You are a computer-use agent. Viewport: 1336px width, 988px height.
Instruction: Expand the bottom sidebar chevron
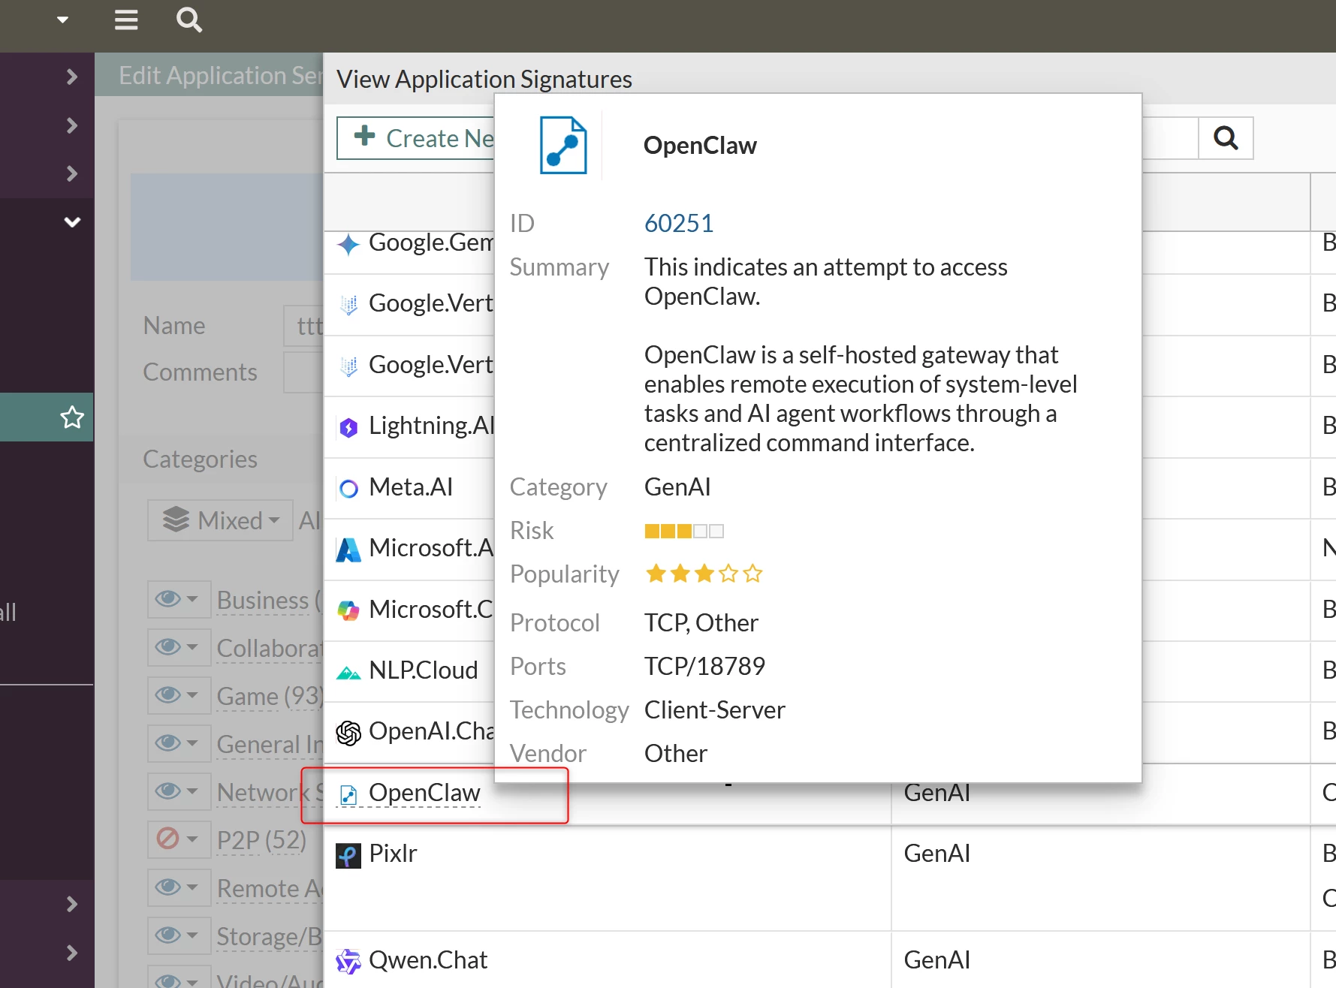coord(72,953)
